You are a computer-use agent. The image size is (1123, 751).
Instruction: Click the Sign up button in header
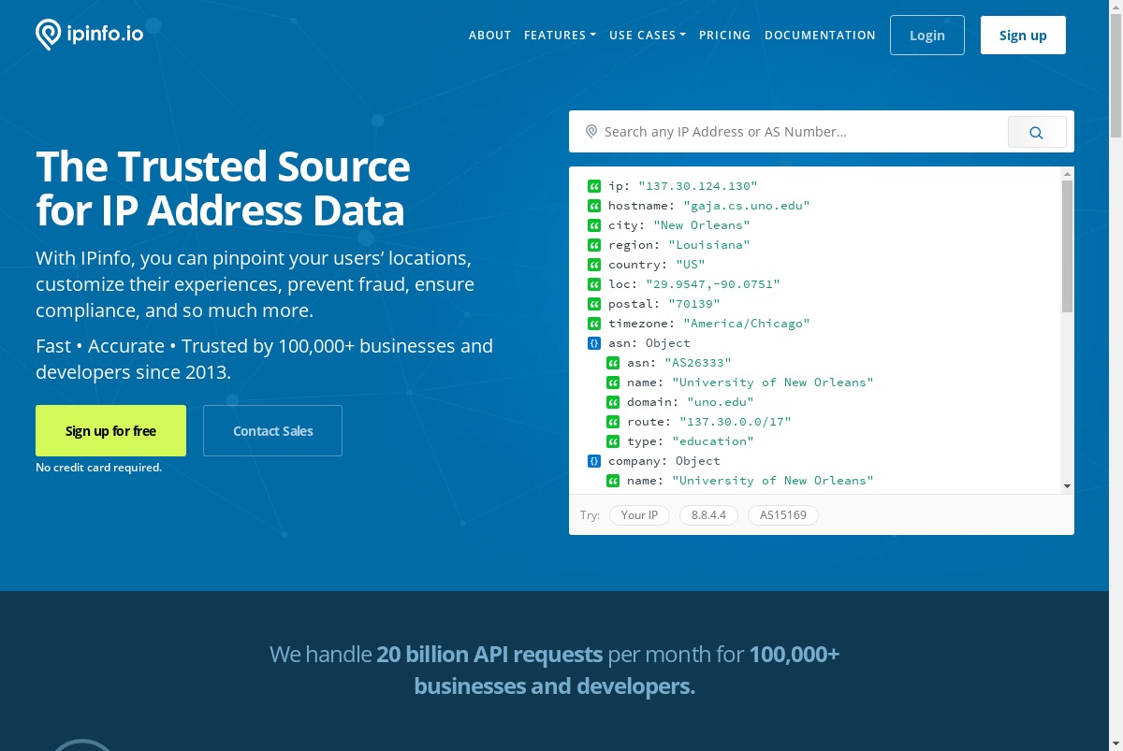click(x=1023, y=36)
